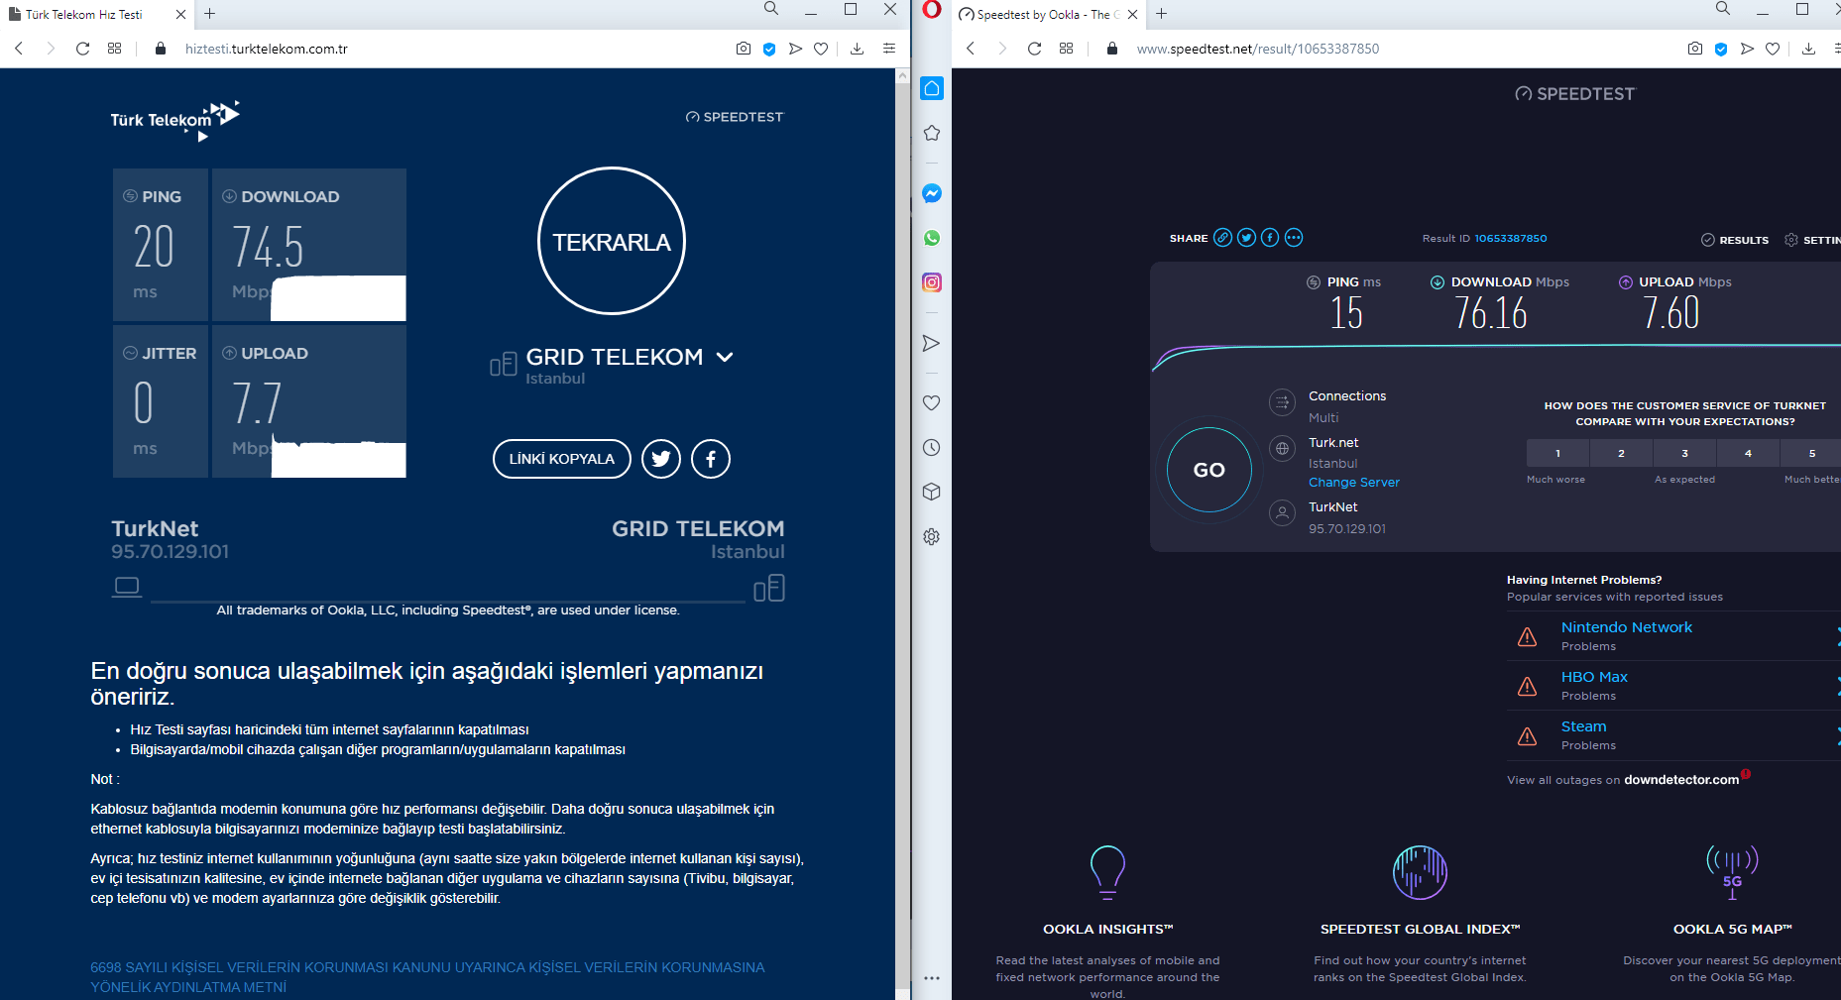Visit downdetector.com outages link
1841x1000 pixels.
point(1681,780)
